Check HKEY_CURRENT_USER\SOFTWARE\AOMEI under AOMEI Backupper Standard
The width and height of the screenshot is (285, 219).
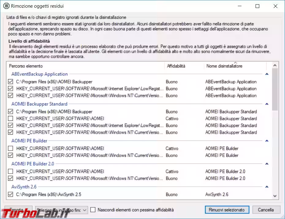[x=11, y=119]
